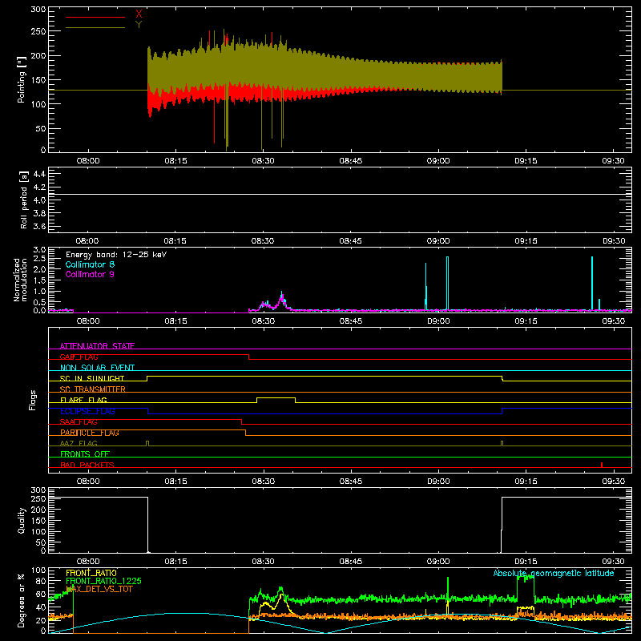641x641 pixels.
Task: Click the cyan modulation spike near 09:26
Action: click(592, 283)
